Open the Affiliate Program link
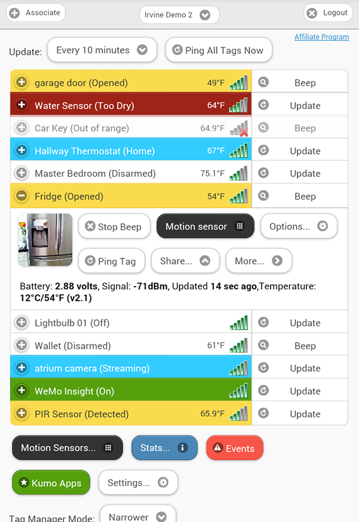The image size is (359, 522). pos(322,37)
